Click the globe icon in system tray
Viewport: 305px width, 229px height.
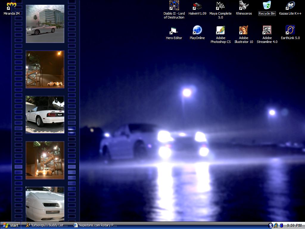pos(270,225)
